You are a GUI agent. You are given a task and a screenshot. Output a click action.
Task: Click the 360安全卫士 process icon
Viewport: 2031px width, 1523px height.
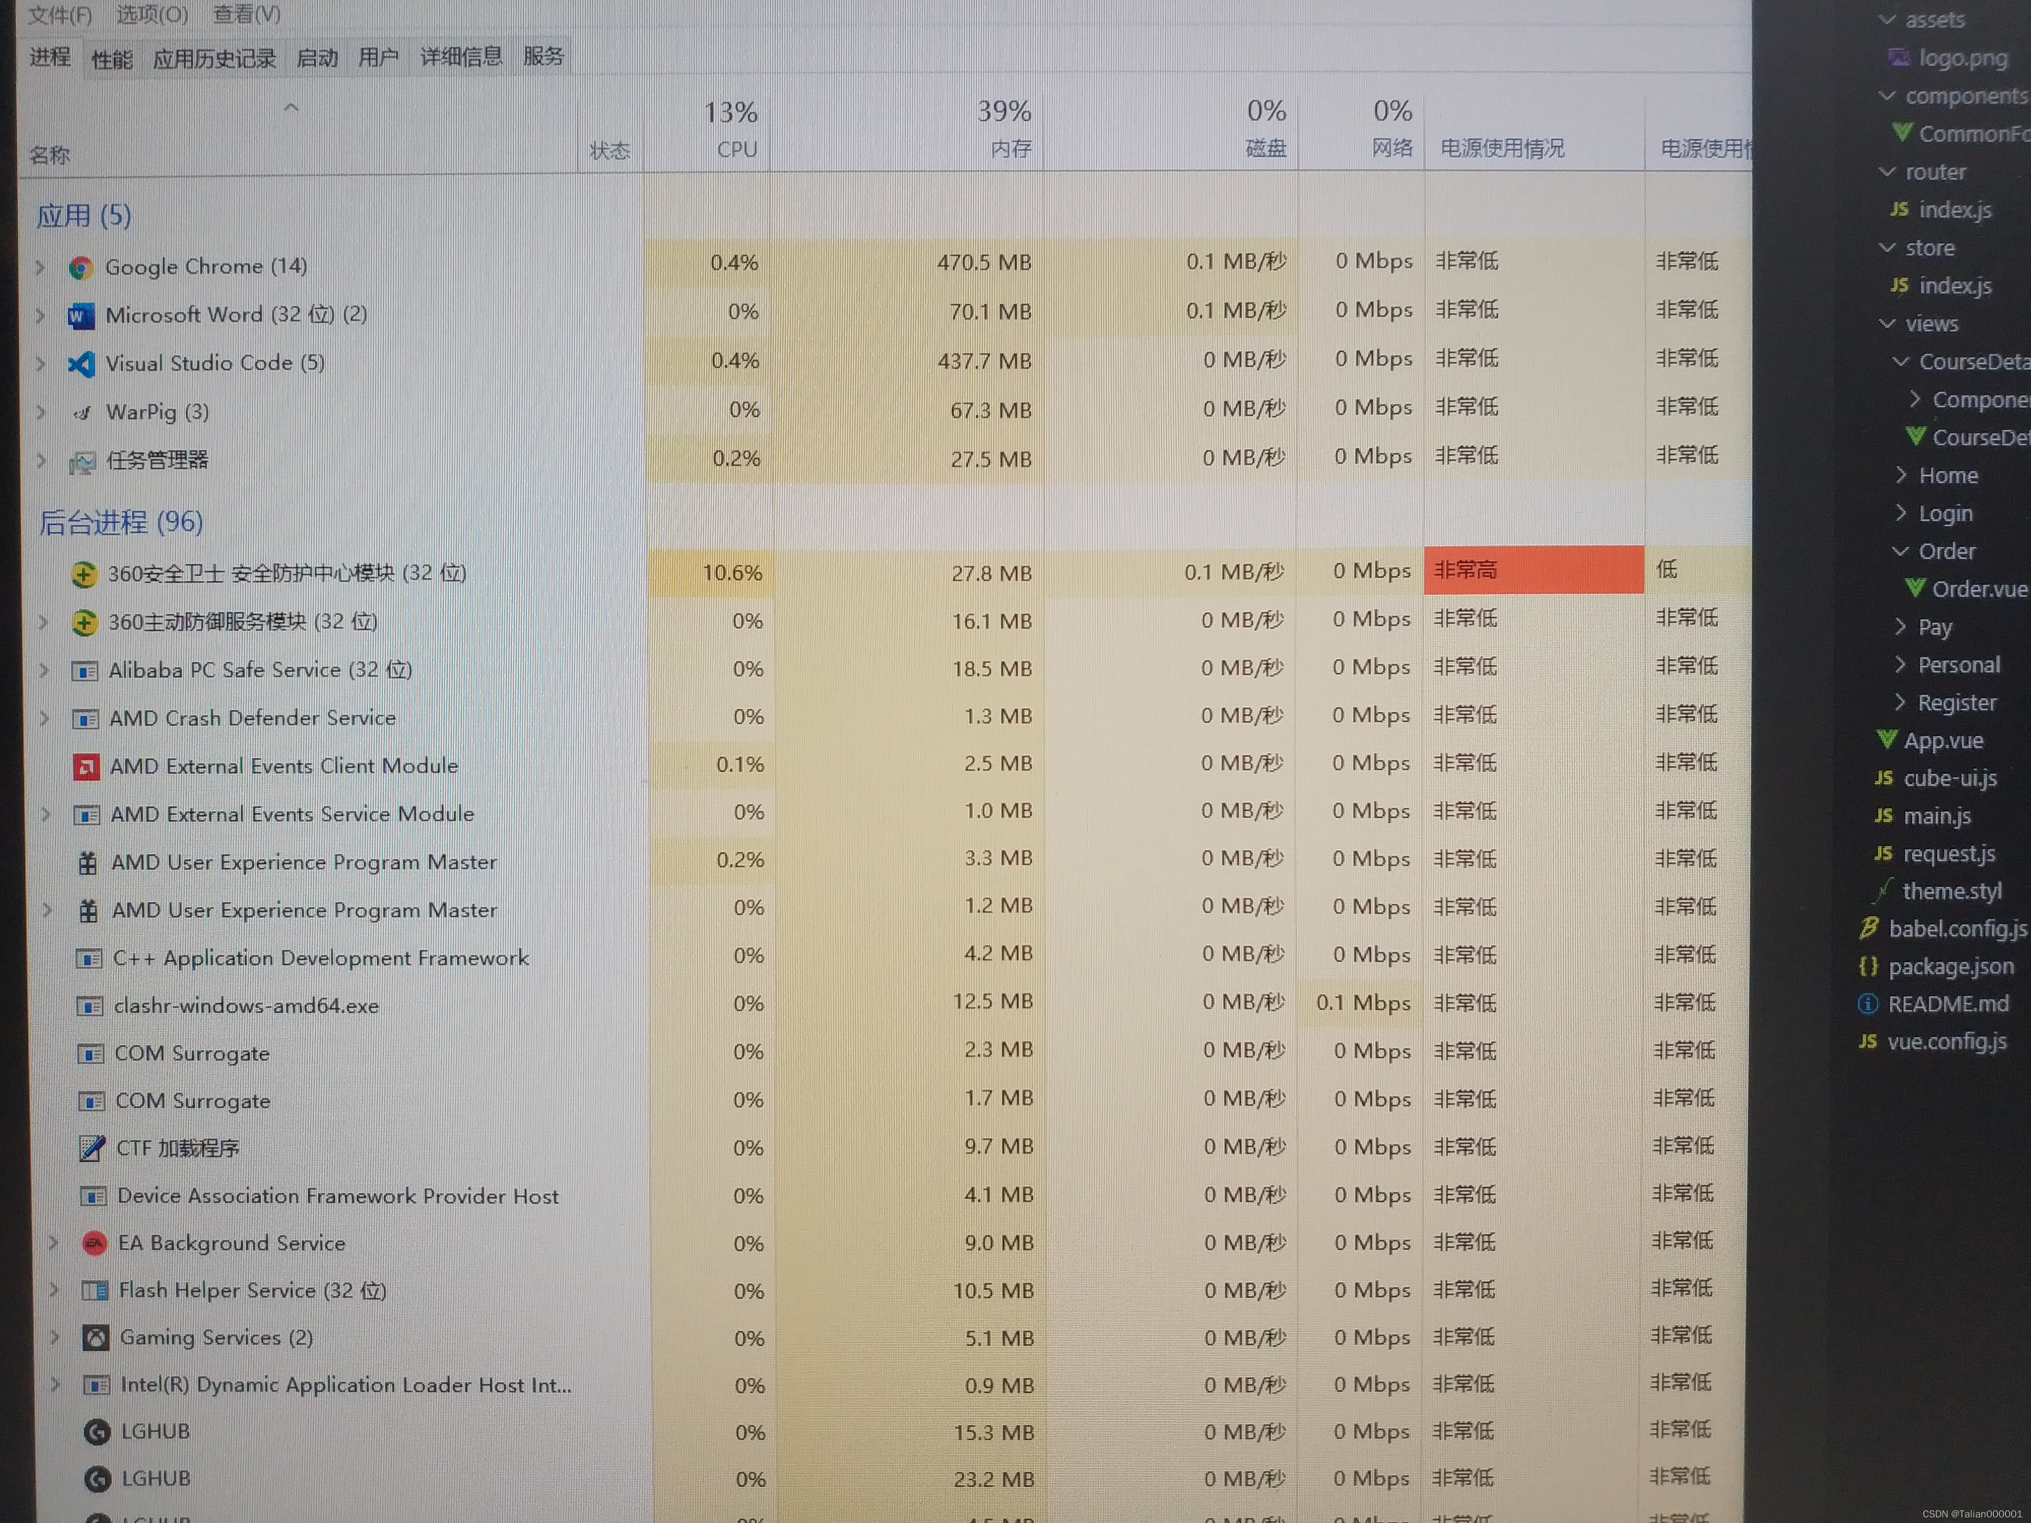coord(84,575)
